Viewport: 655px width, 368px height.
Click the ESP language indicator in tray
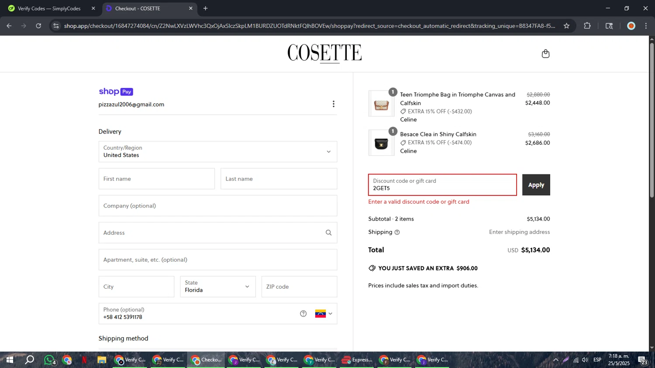point(597,360)
